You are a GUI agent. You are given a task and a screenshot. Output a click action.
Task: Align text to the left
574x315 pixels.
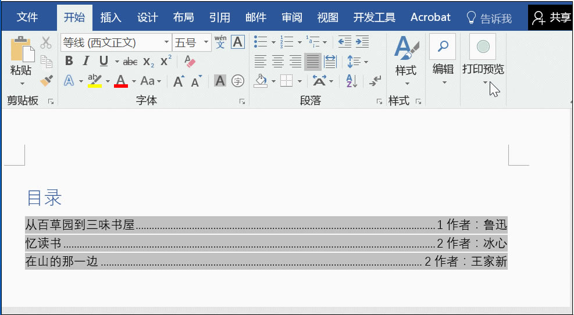[x=261, y=62]
